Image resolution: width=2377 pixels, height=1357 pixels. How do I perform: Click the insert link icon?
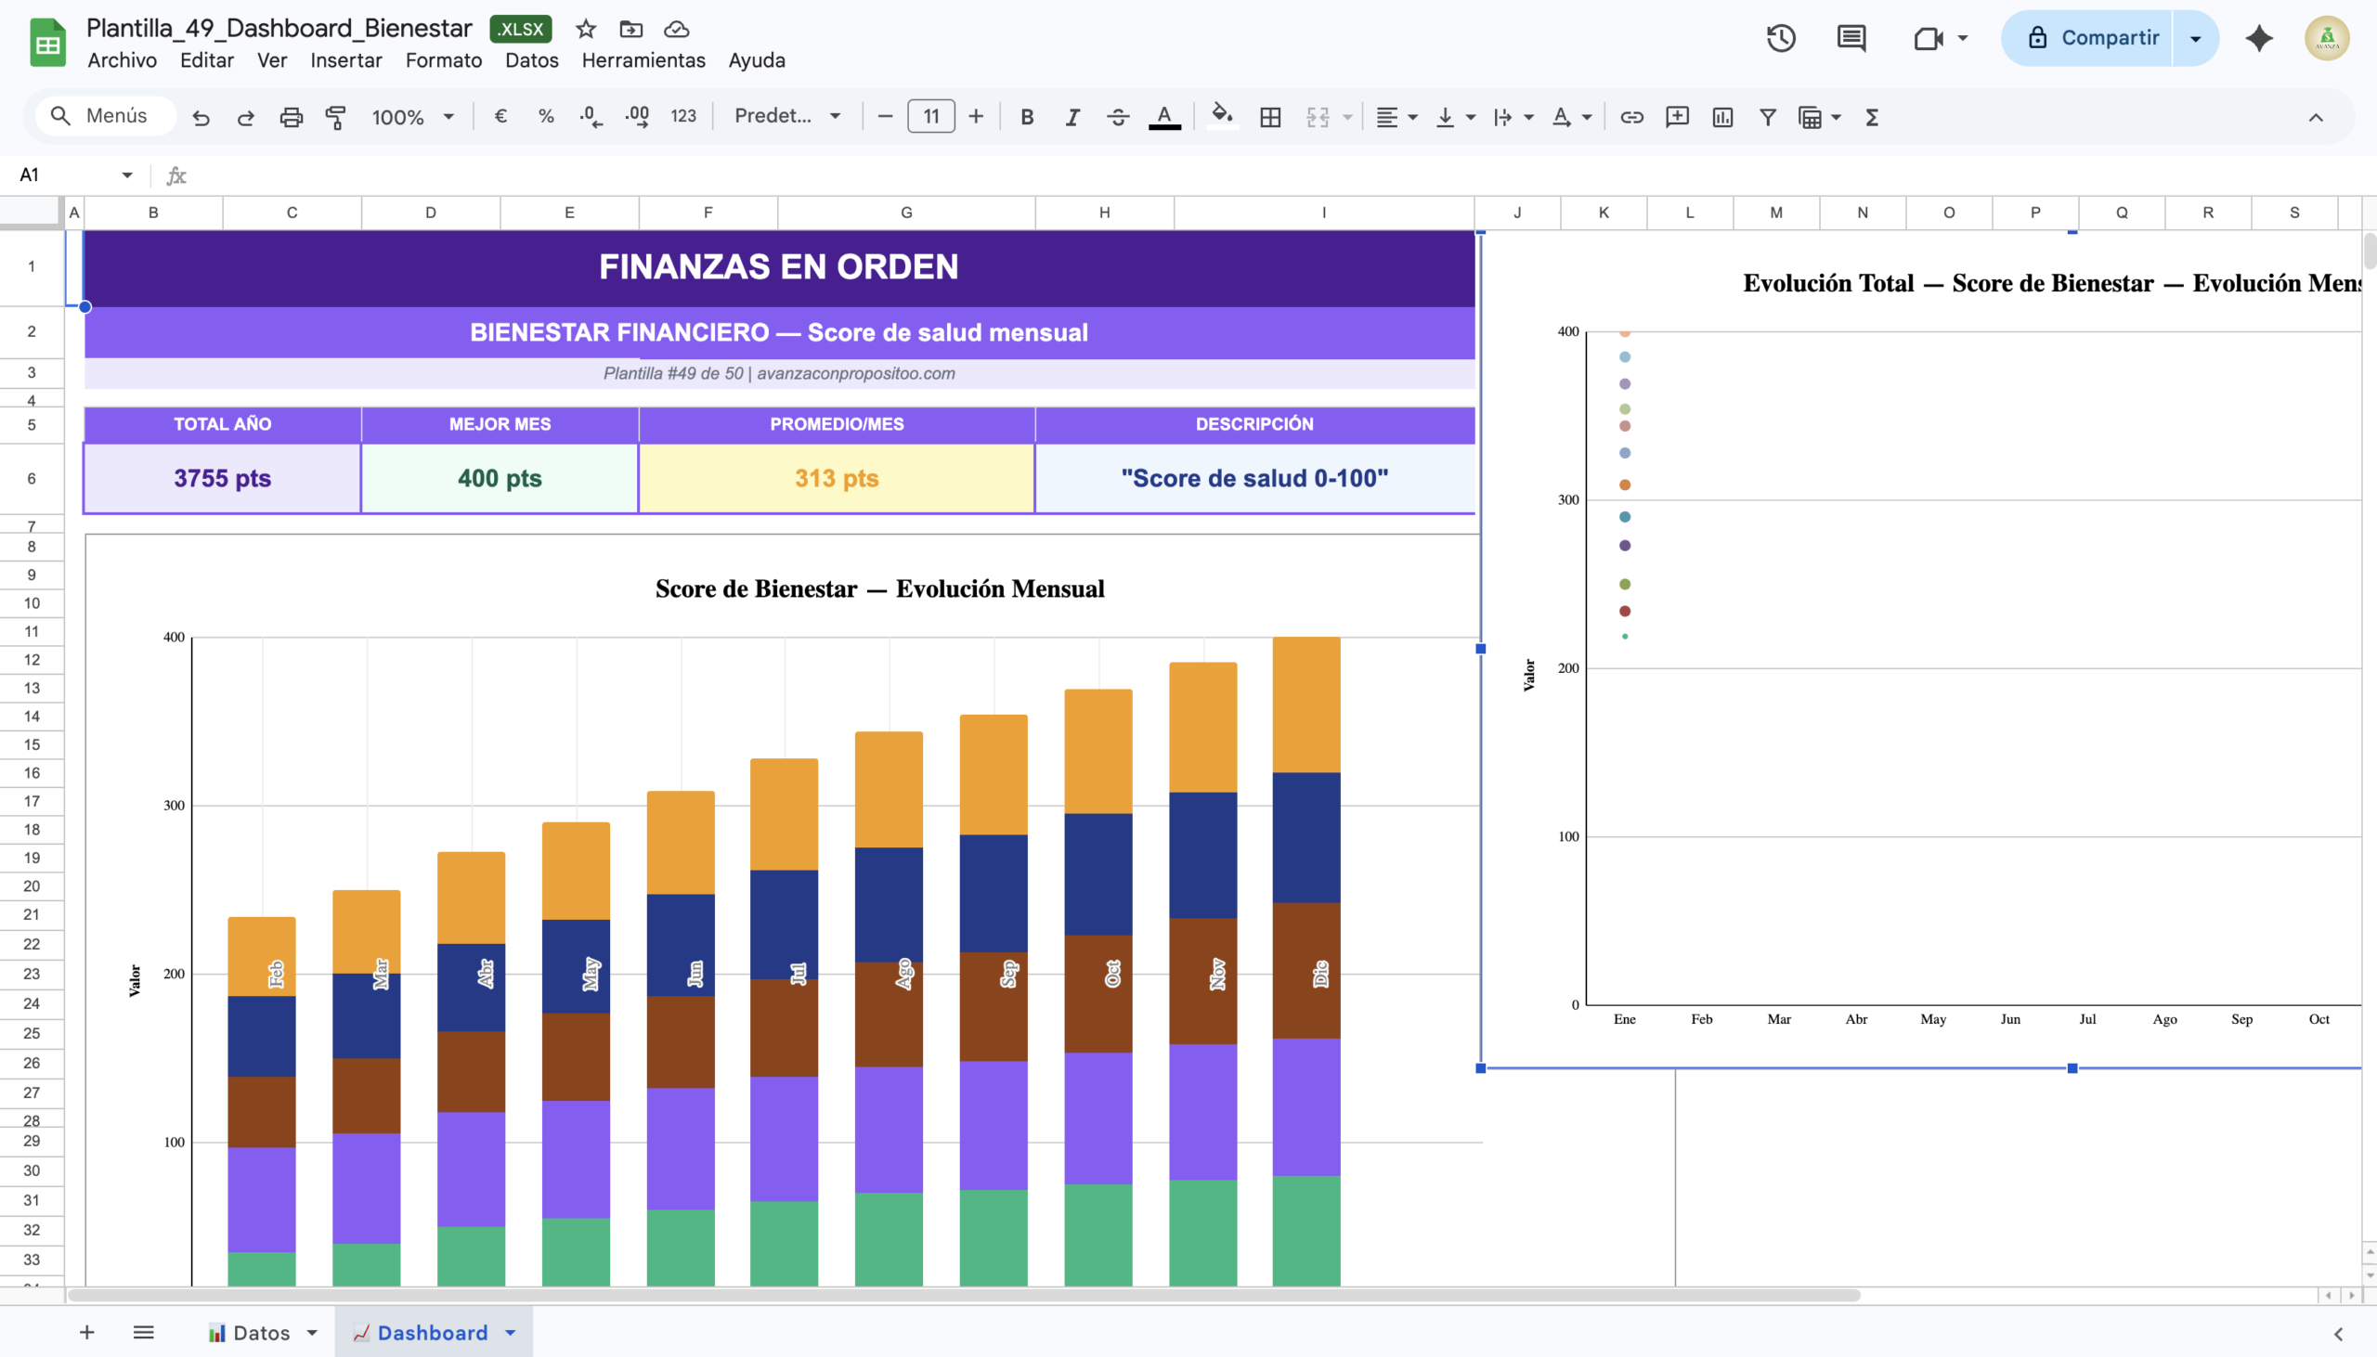[1631, 117]
